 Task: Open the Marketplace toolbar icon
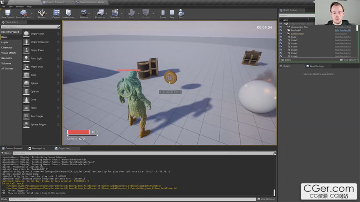point(68,13)
